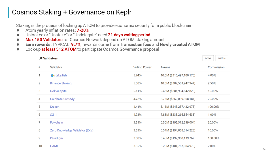The width and height of the screenshot is (272, 153).
Task: Click Coinbase Custody's 20.00% commission
Action: (213, 99)
